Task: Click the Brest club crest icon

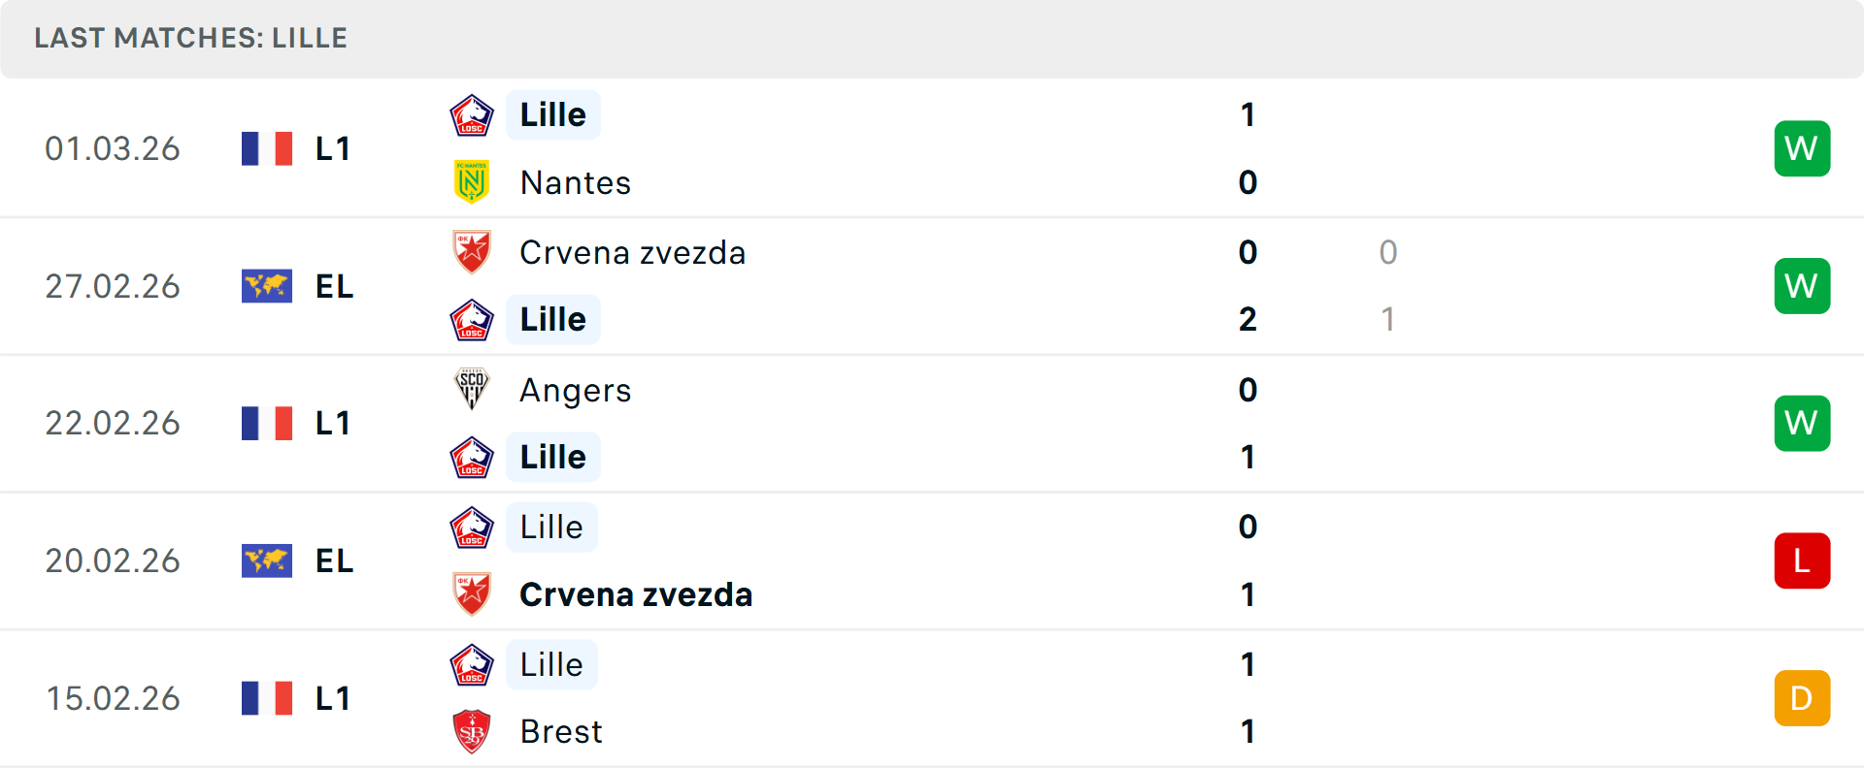Action: tap(472, 731)
